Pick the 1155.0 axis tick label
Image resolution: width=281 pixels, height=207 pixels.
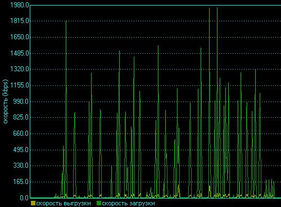[20, 85]
